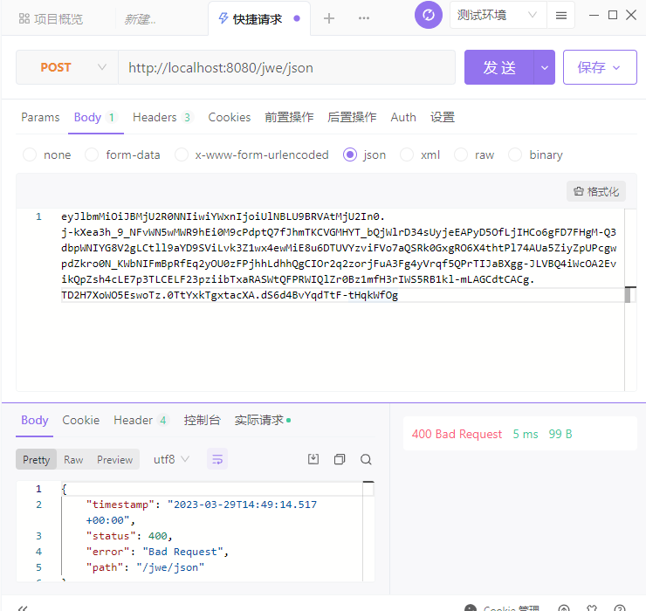Open the 前置操作 tab
646x611 pixels.
point(289,118)
